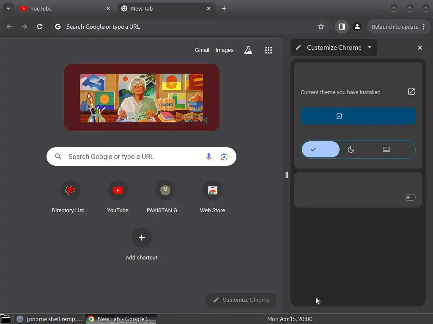This screenshot has width=433, height=324.
Task: Open Search Labs flask icon
Action: (248, 50)
